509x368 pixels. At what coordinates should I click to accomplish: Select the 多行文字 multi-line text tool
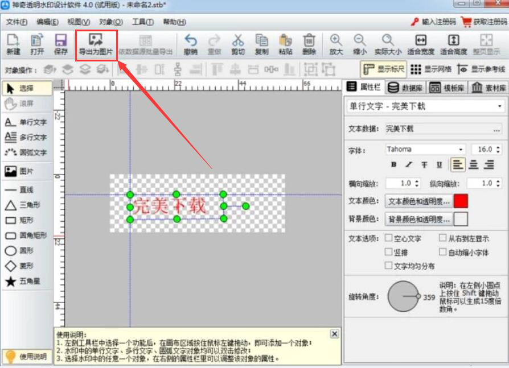[27, 137]
